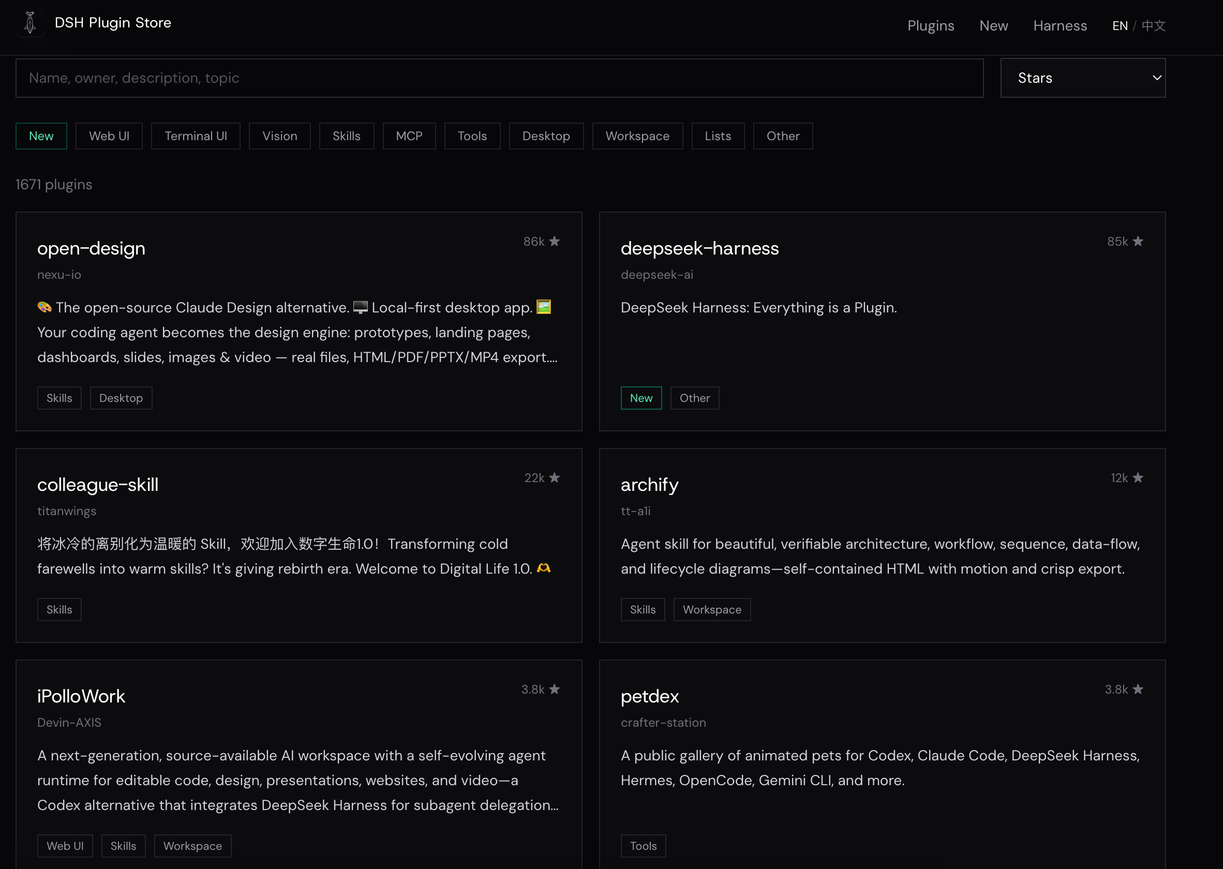Click the nexu-io owner name
The image size is (1223, 869).
[59, 275]
